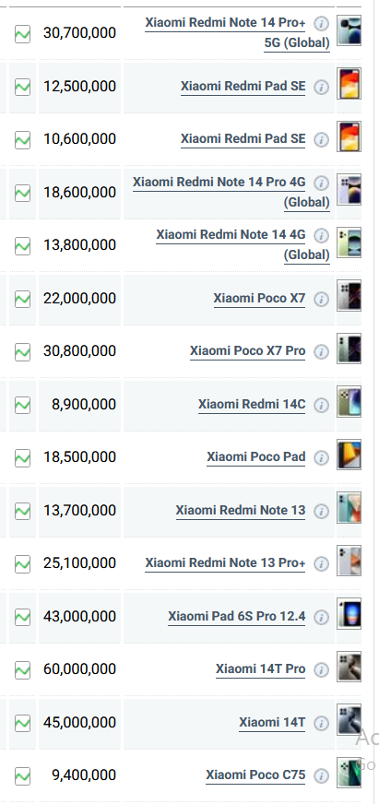Click the Xiaomi 14T phone thumbnail
The width and height of the screenshot is (379, 804).
[349, 720]
